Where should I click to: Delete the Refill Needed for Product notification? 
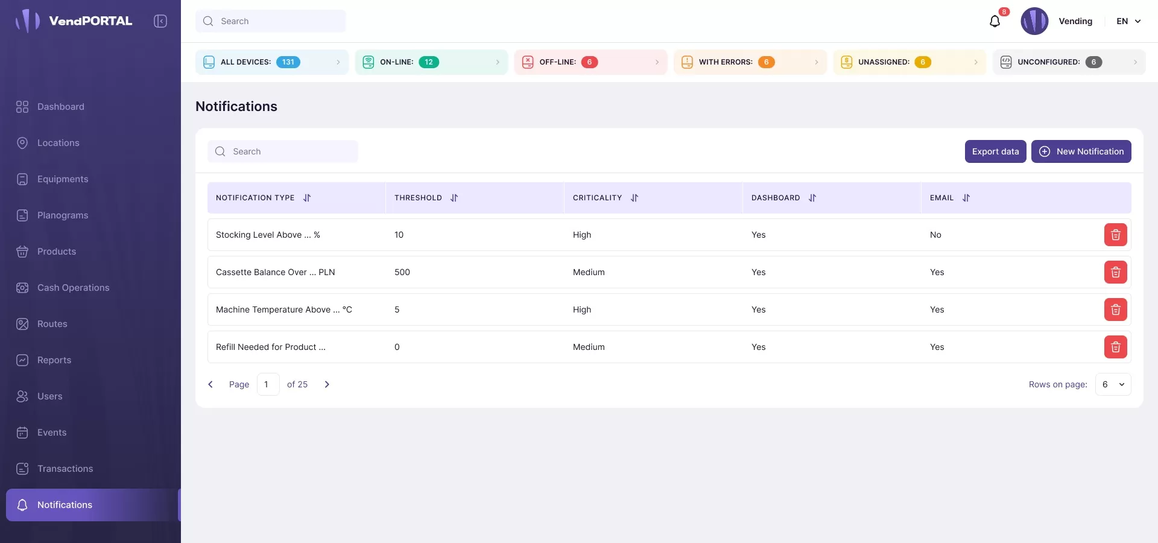click(1115, 347)
